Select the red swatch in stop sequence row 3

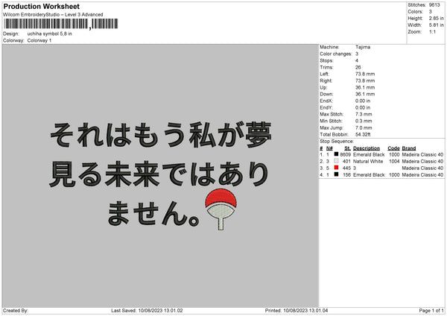pos(337,168)
